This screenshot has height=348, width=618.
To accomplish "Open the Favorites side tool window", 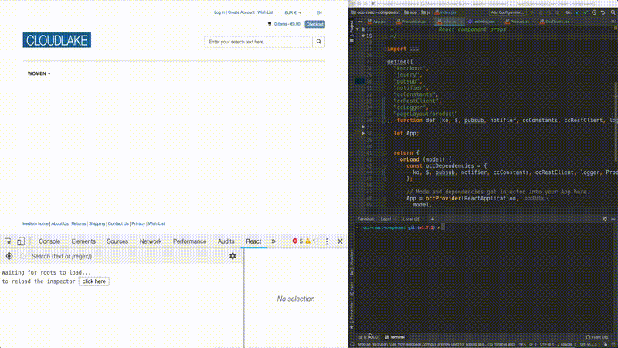I will tap(351, 316).
